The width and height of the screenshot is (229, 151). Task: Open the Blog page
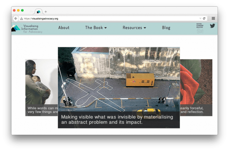click(166, 28)
